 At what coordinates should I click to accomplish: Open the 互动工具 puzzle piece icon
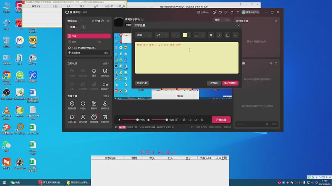(x=72, y=119)
